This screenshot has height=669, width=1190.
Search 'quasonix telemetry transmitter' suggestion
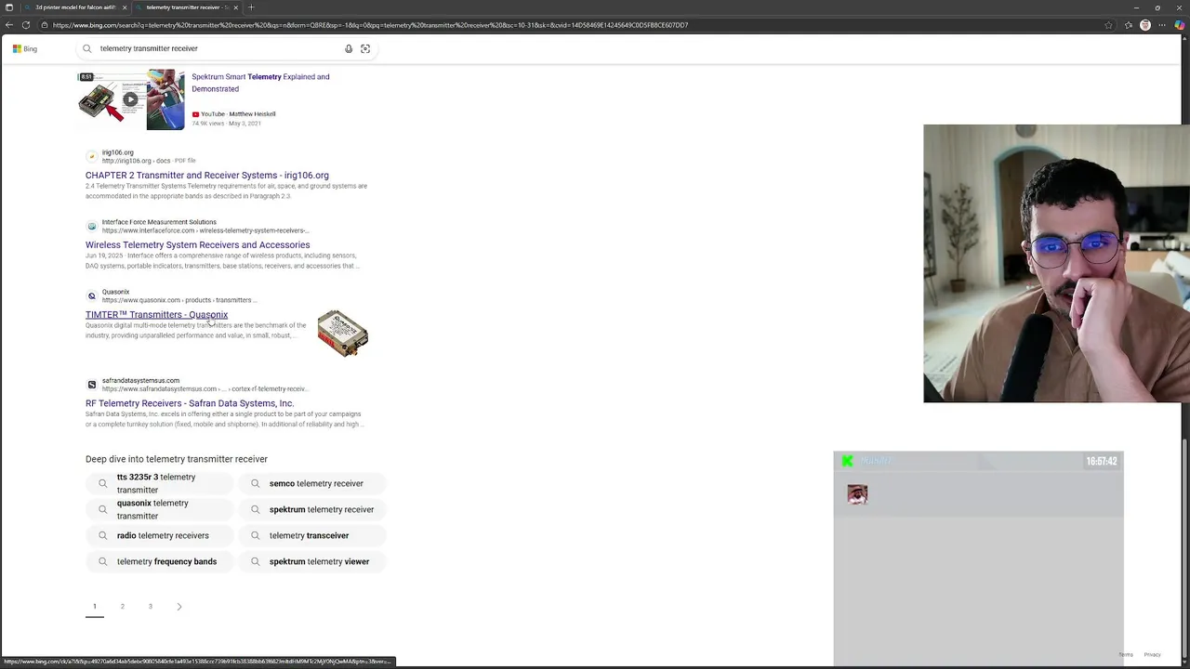click(160, 509)
